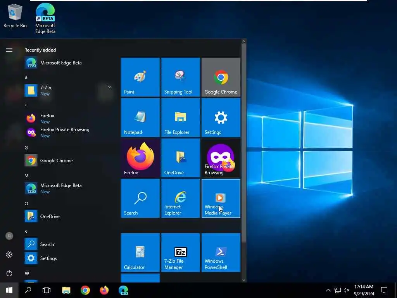This screenshot has height=298, width=397.
Task: Click the Start button on taskbar
Action: click(x=9, y=290)
